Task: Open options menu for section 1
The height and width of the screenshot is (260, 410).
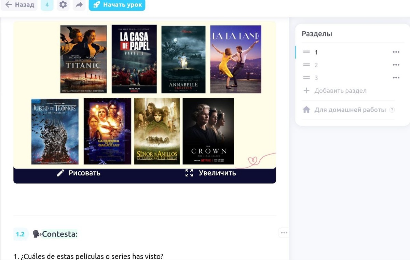Action: (396, 52)
